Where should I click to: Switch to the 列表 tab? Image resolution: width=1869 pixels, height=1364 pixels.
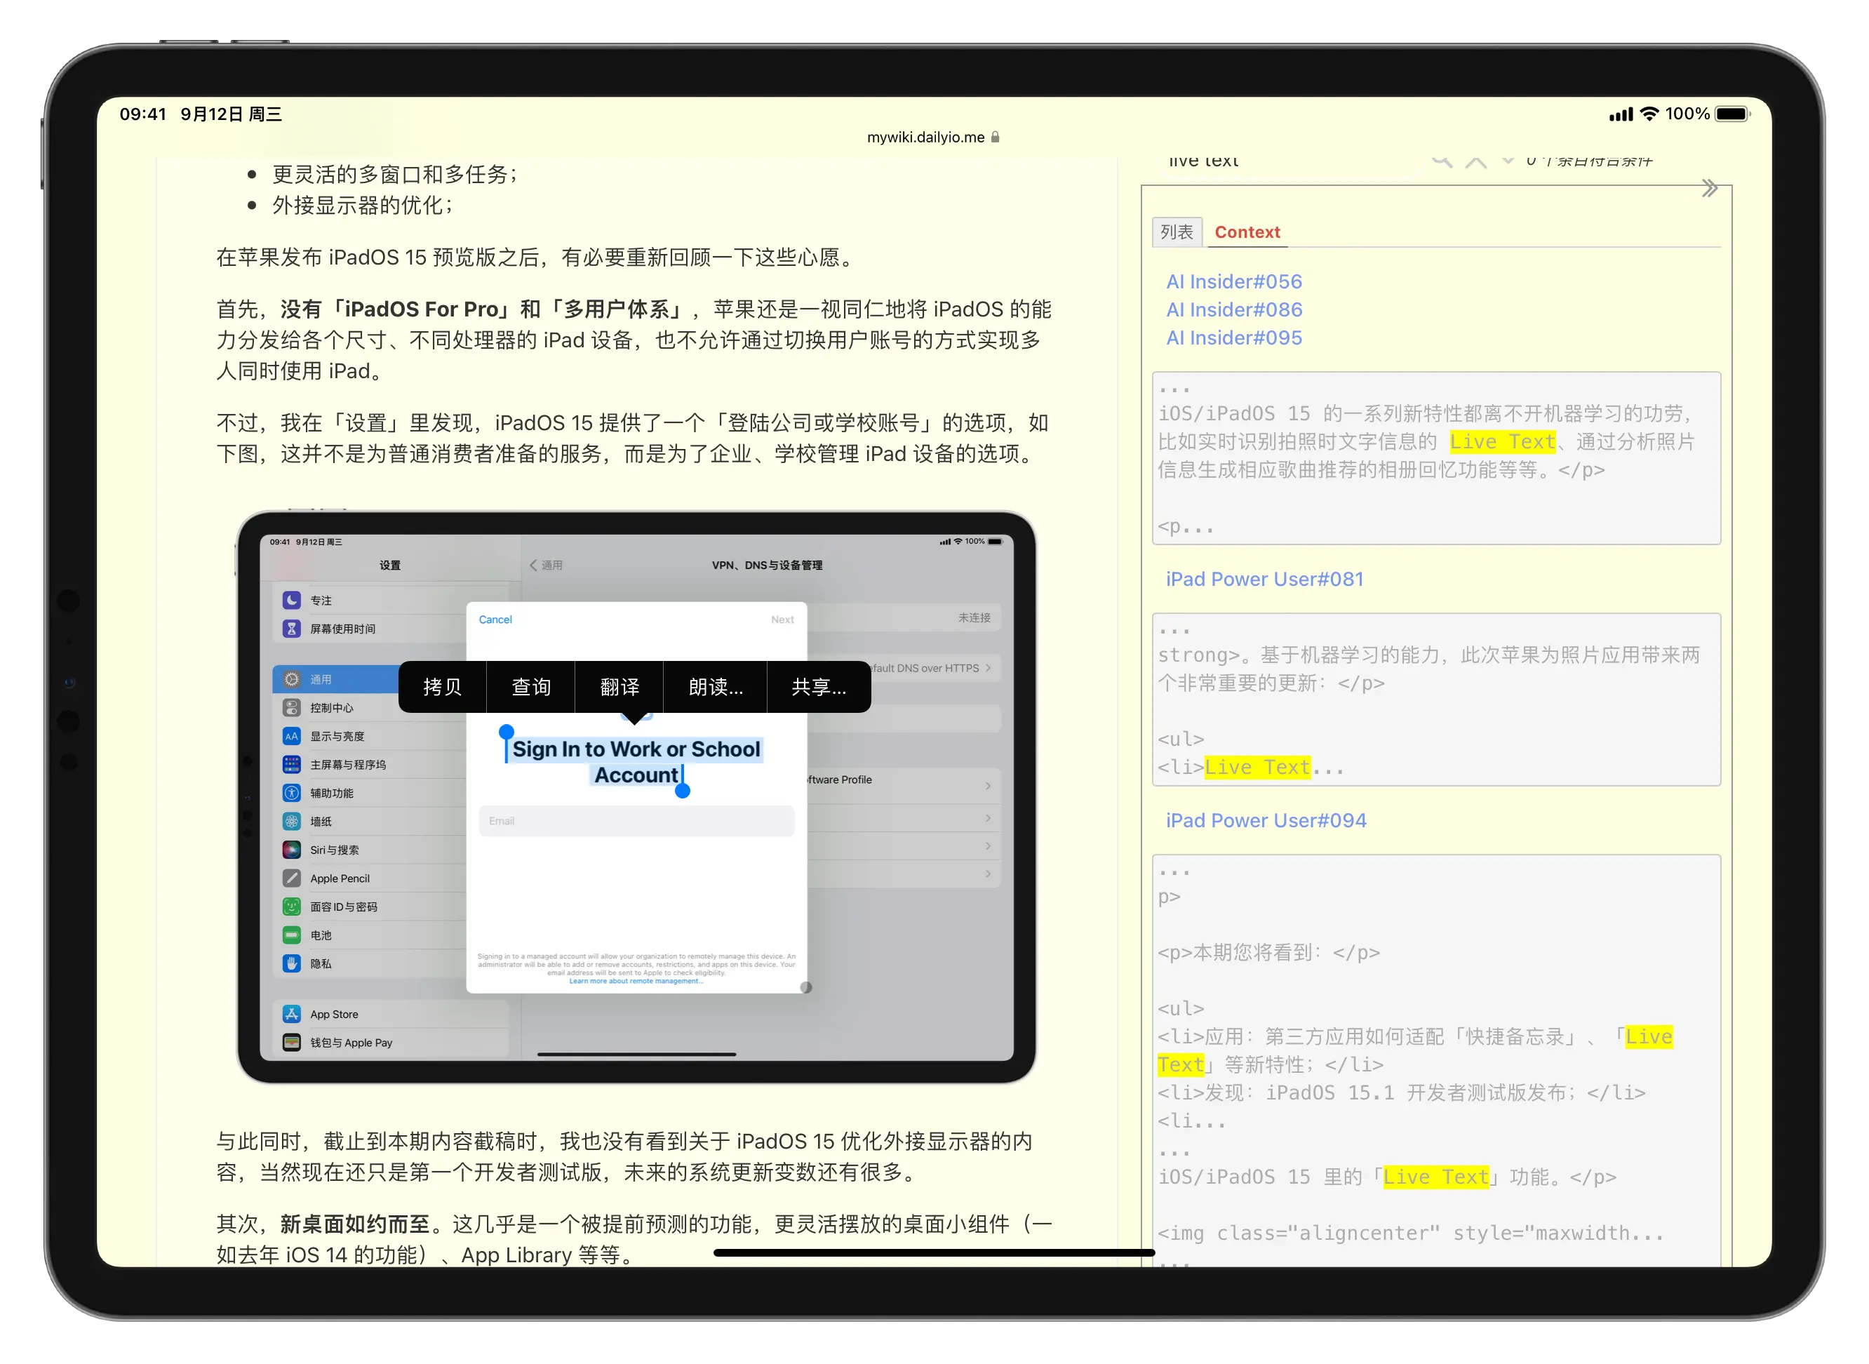click(x=1177, y=232)
